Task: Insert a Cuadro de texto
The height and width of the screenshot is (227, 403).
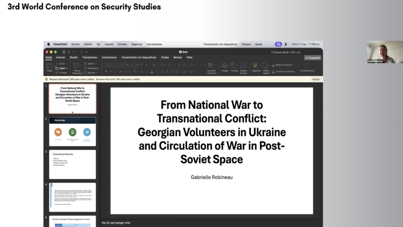Action: [x=243, y=68]
